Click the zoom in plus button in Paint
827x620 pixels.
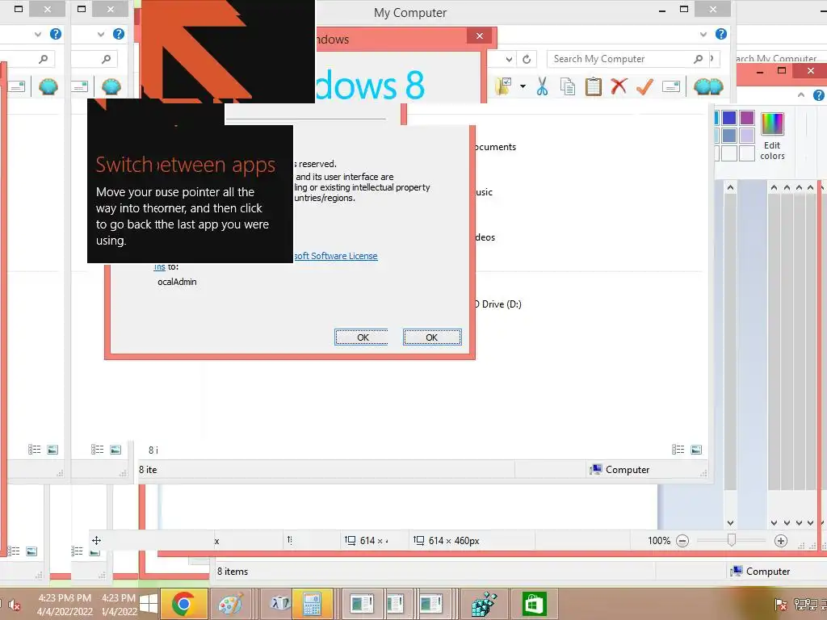pos(781,541)
